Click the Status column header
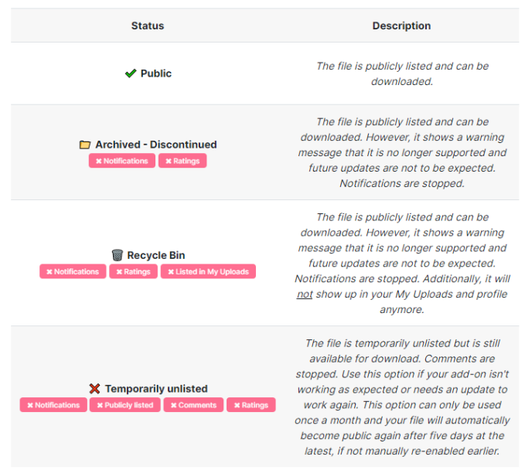Screen dimensions: 525x470 [148, 26]
